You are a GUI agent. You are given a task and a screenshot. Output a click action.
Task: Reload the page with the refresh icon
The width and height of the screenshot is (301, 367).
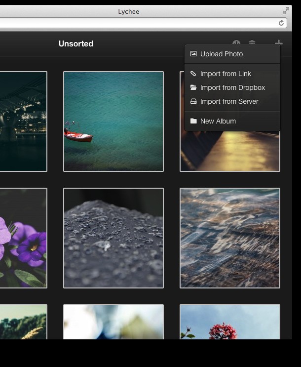coord(281,23)
